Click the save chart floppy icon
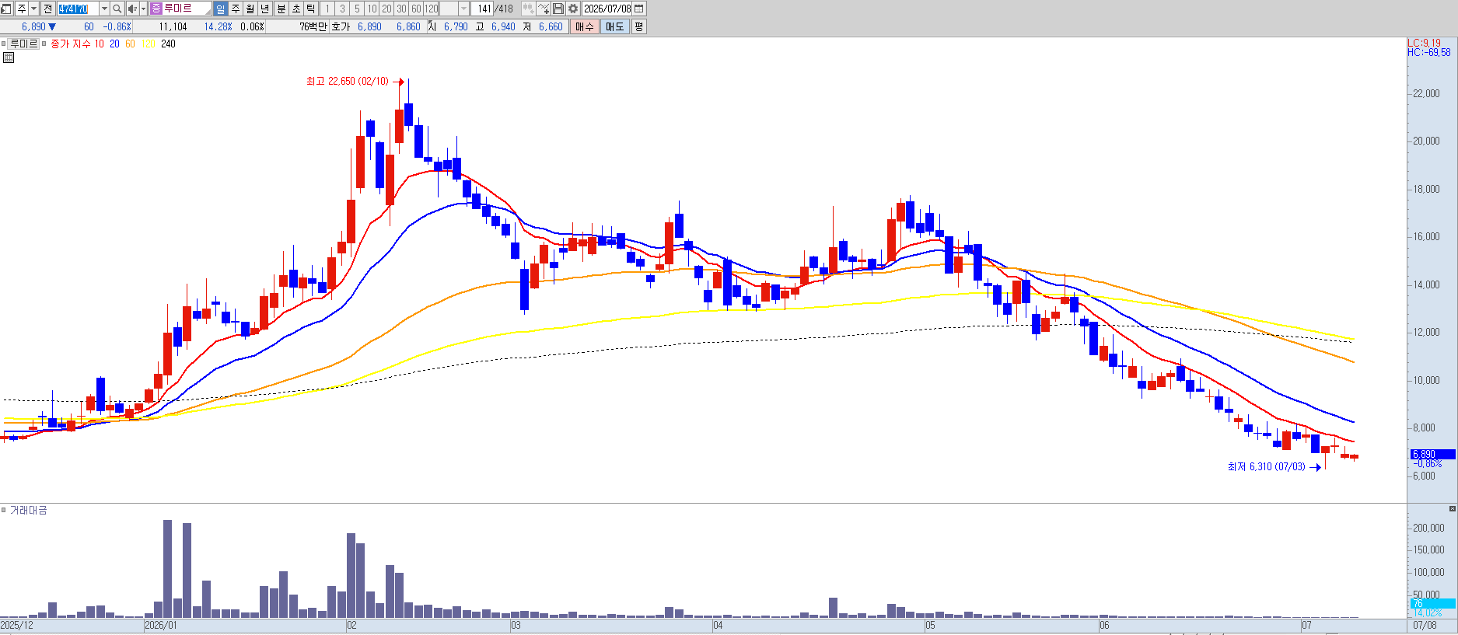Viewport: 1458px width, 635px height. pos(558,9)
